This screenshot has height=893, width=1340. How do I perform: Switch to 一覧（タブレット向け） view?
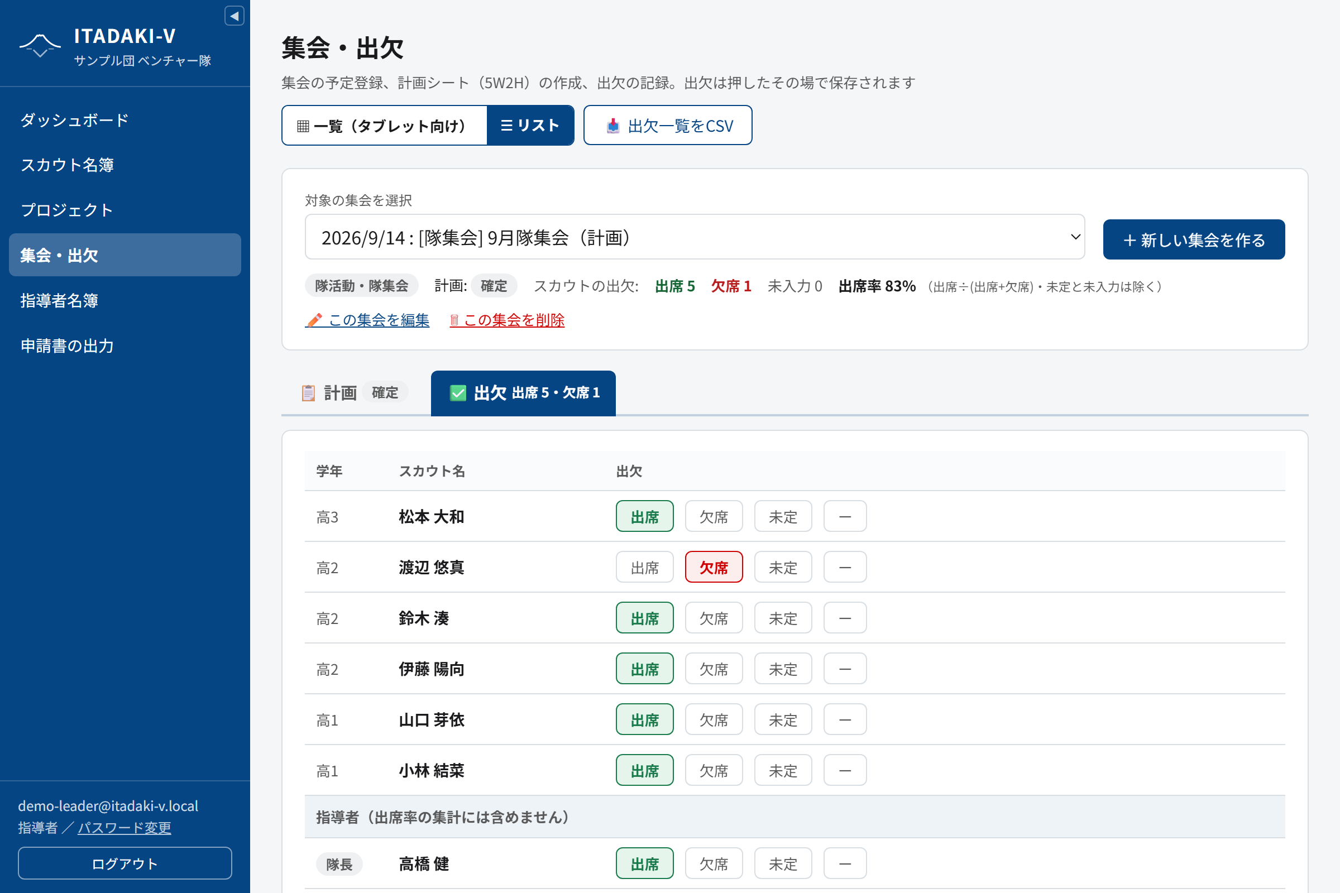pyautogui.click(x=385, y=125)
